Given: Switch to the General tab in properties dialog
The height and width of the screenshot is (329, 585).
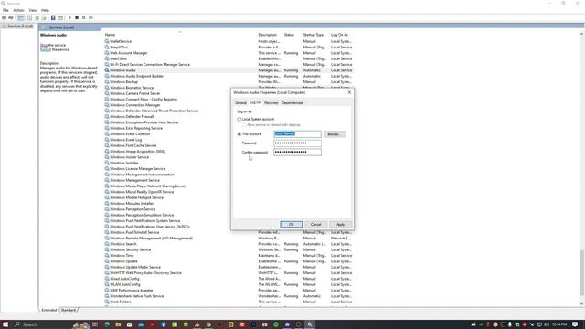Looking at the screenshot, I should (x=240, y=102).
